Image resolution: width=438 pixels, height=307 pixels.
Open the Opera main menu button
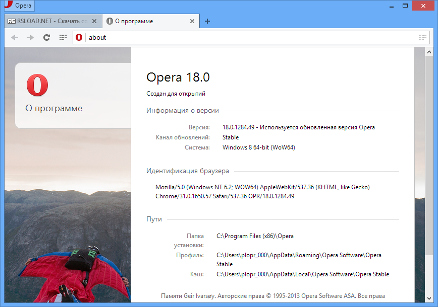point(19,6)
